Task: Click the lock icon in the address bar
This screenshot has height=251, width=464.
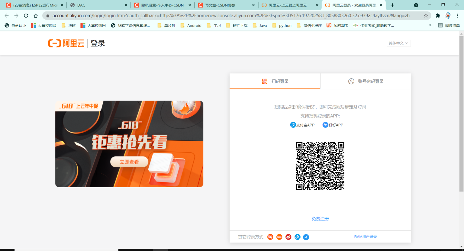Action: (x=47, y=16)
